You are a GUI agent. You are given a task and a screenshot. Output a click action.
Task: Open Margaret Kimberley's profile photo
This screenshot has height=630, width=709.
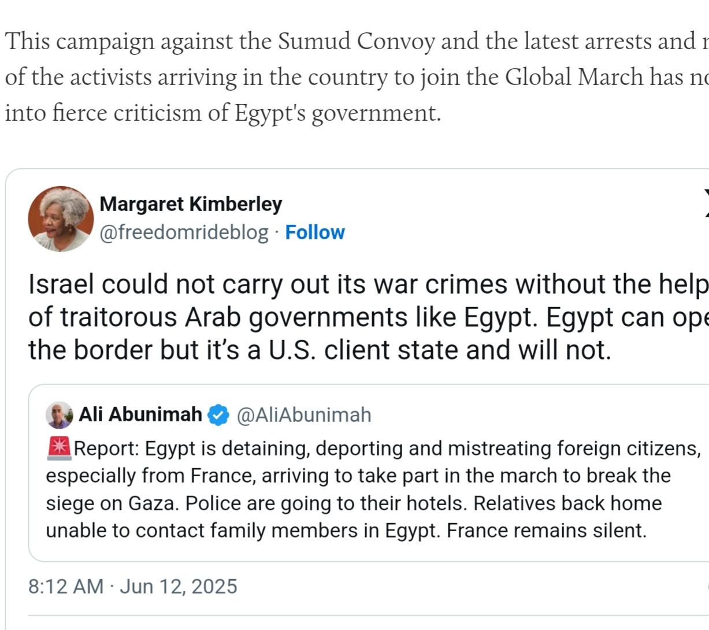pyautogui.click(x=61, y=218)
